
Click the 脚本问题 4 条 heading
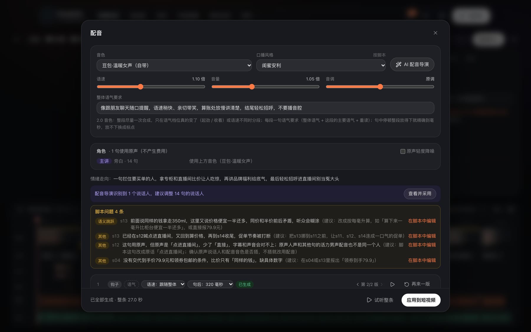click(109, 212)
